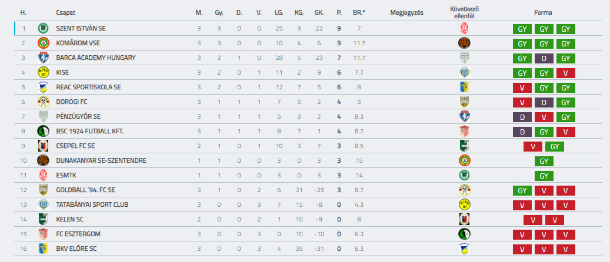Click the Csepel FC SE crest
The image size is (610, 262).
tap(43, 146)
